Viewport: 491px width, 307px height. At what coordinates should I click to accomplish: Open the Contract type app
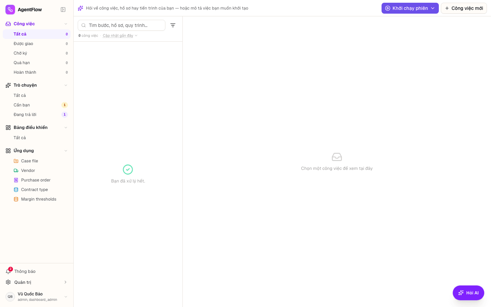click(36, 190)
